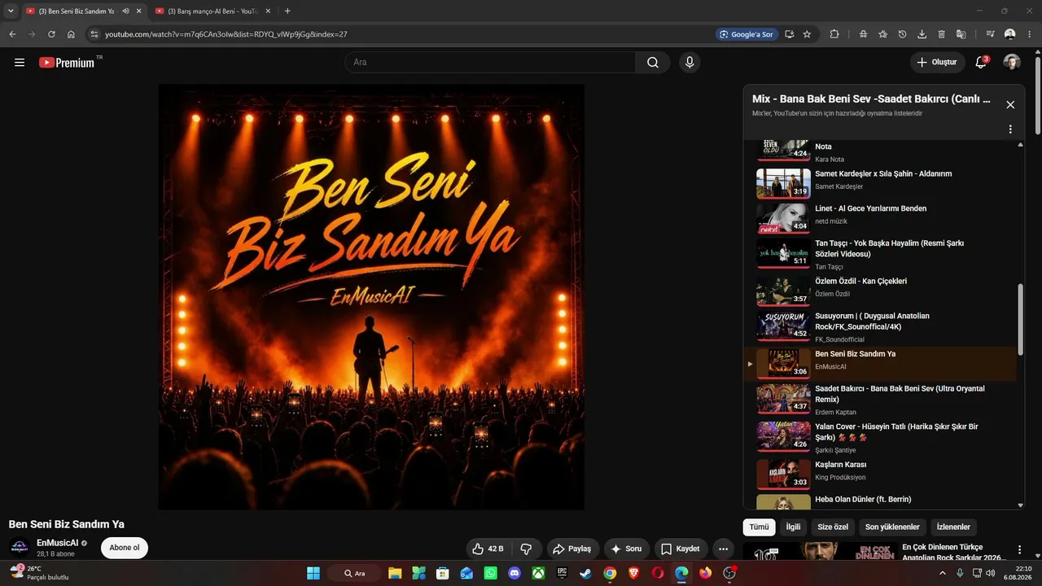Open the YouTube guide hamburger menu
This screenshot has height=586, width=1042.
tap(20, 63)
